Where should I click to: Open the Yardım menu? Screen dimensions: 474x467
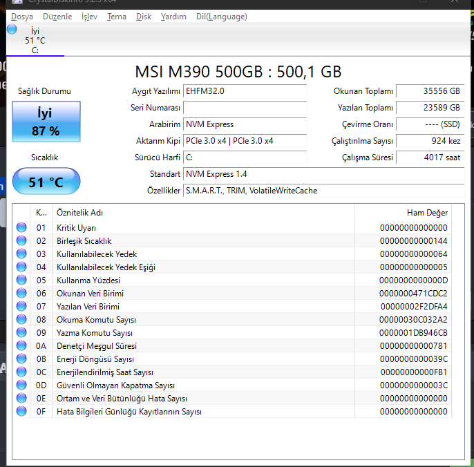point(173,17)
